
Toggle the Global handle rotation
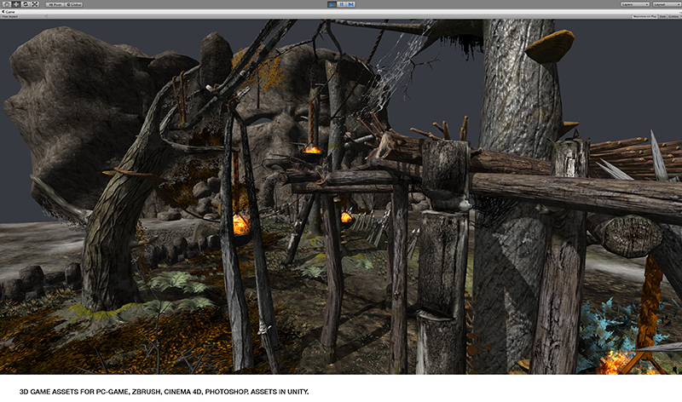(72, 4)
